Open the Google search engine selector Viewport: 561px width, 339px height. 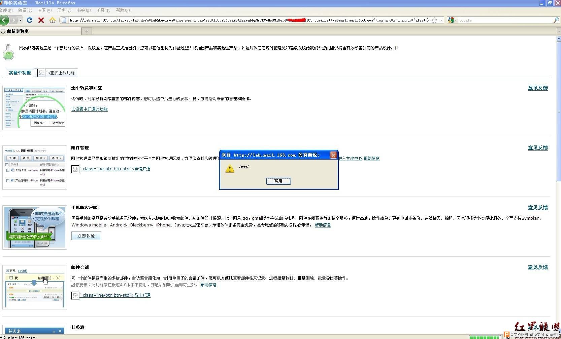click(452, 20)
